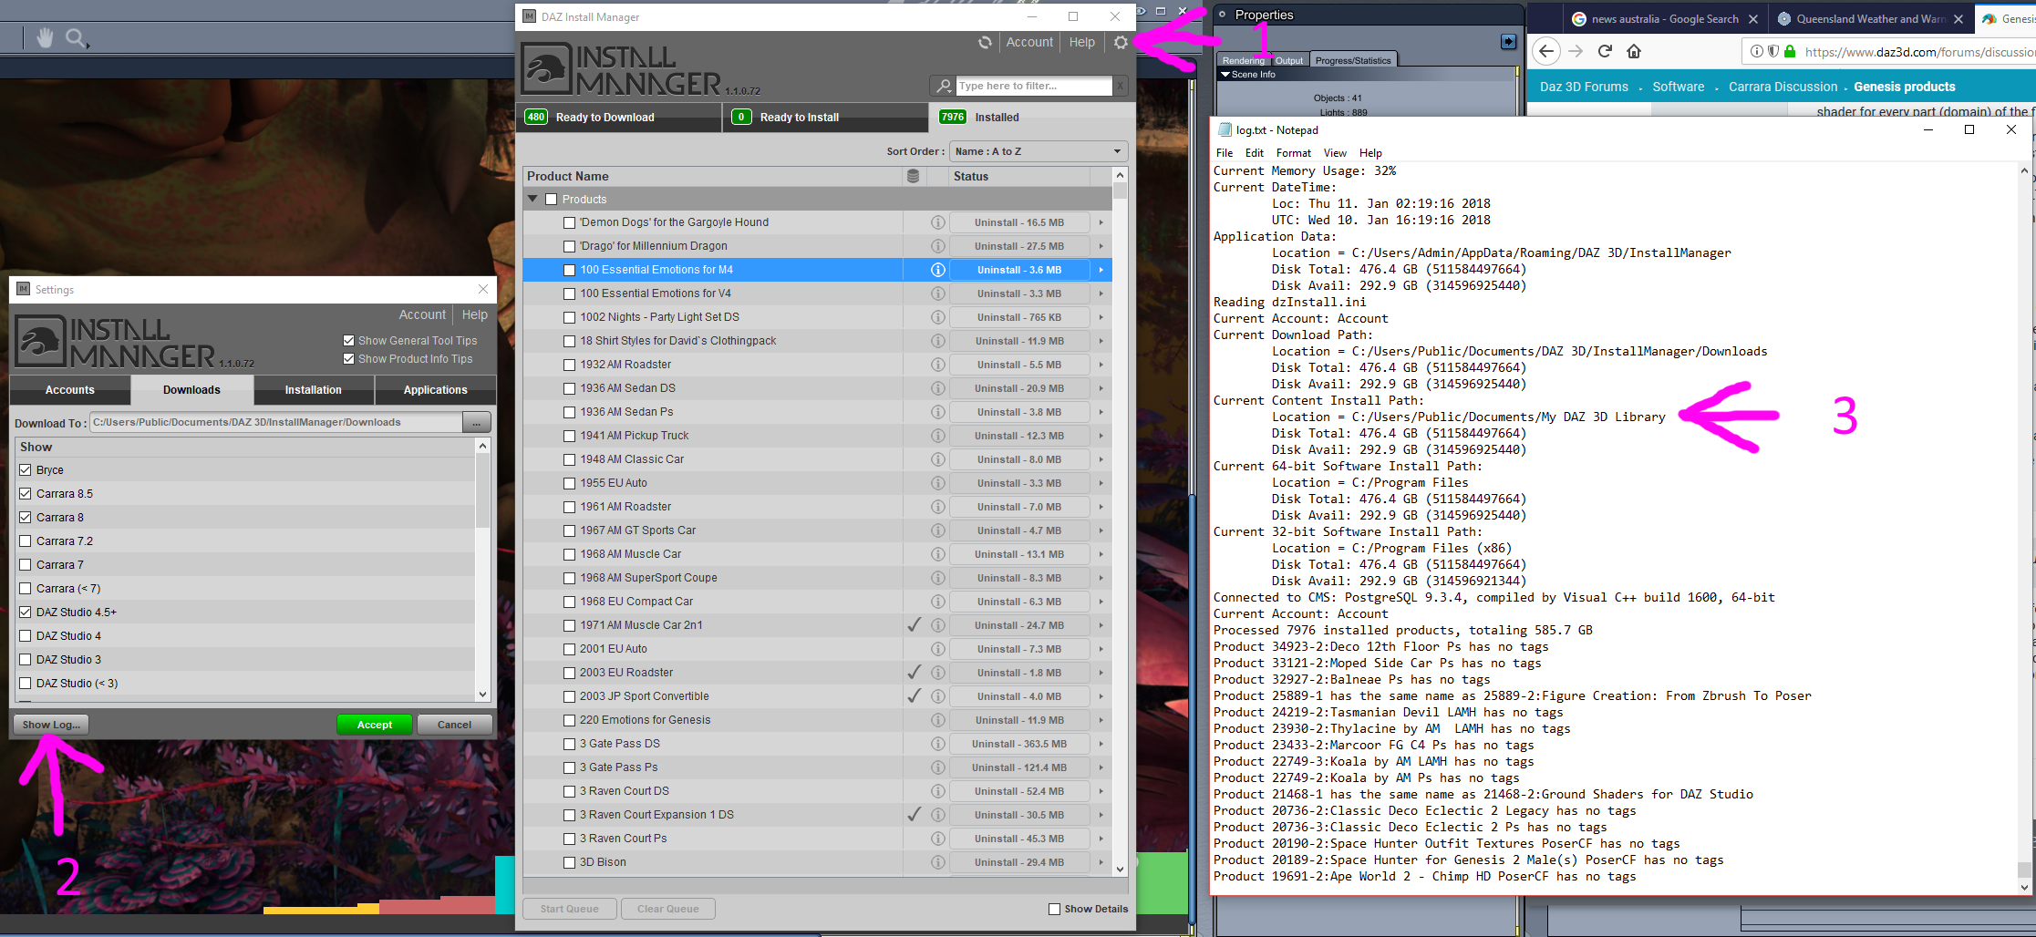Collapse the Scene Info section
Viewport: 2036px width, 937px height.
pos(1225,75)
